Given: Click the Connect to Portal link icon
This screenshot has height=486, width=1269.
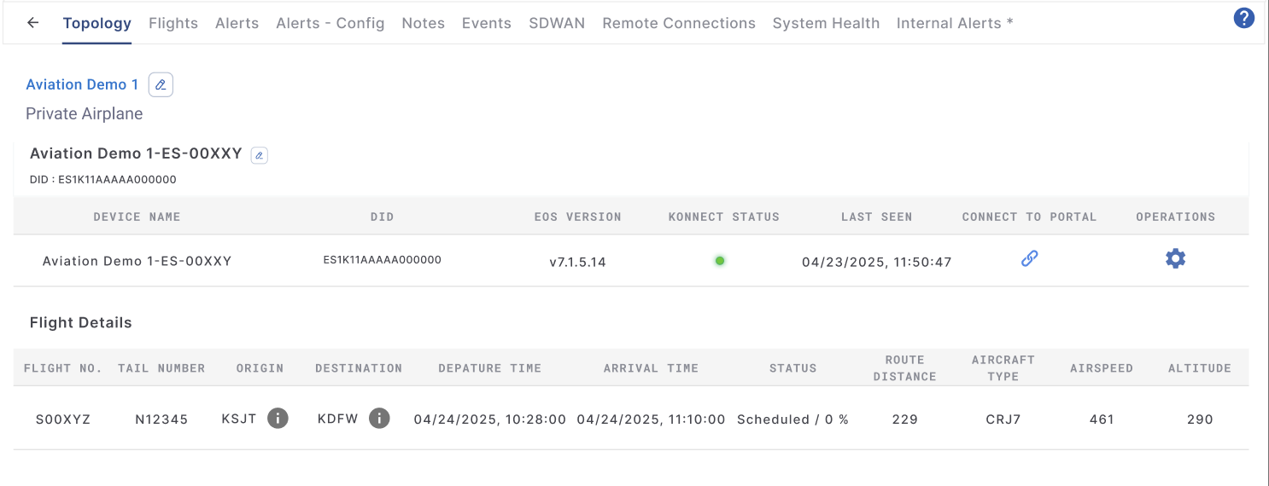Looking at the screenshot, I should click(1029, 258).
